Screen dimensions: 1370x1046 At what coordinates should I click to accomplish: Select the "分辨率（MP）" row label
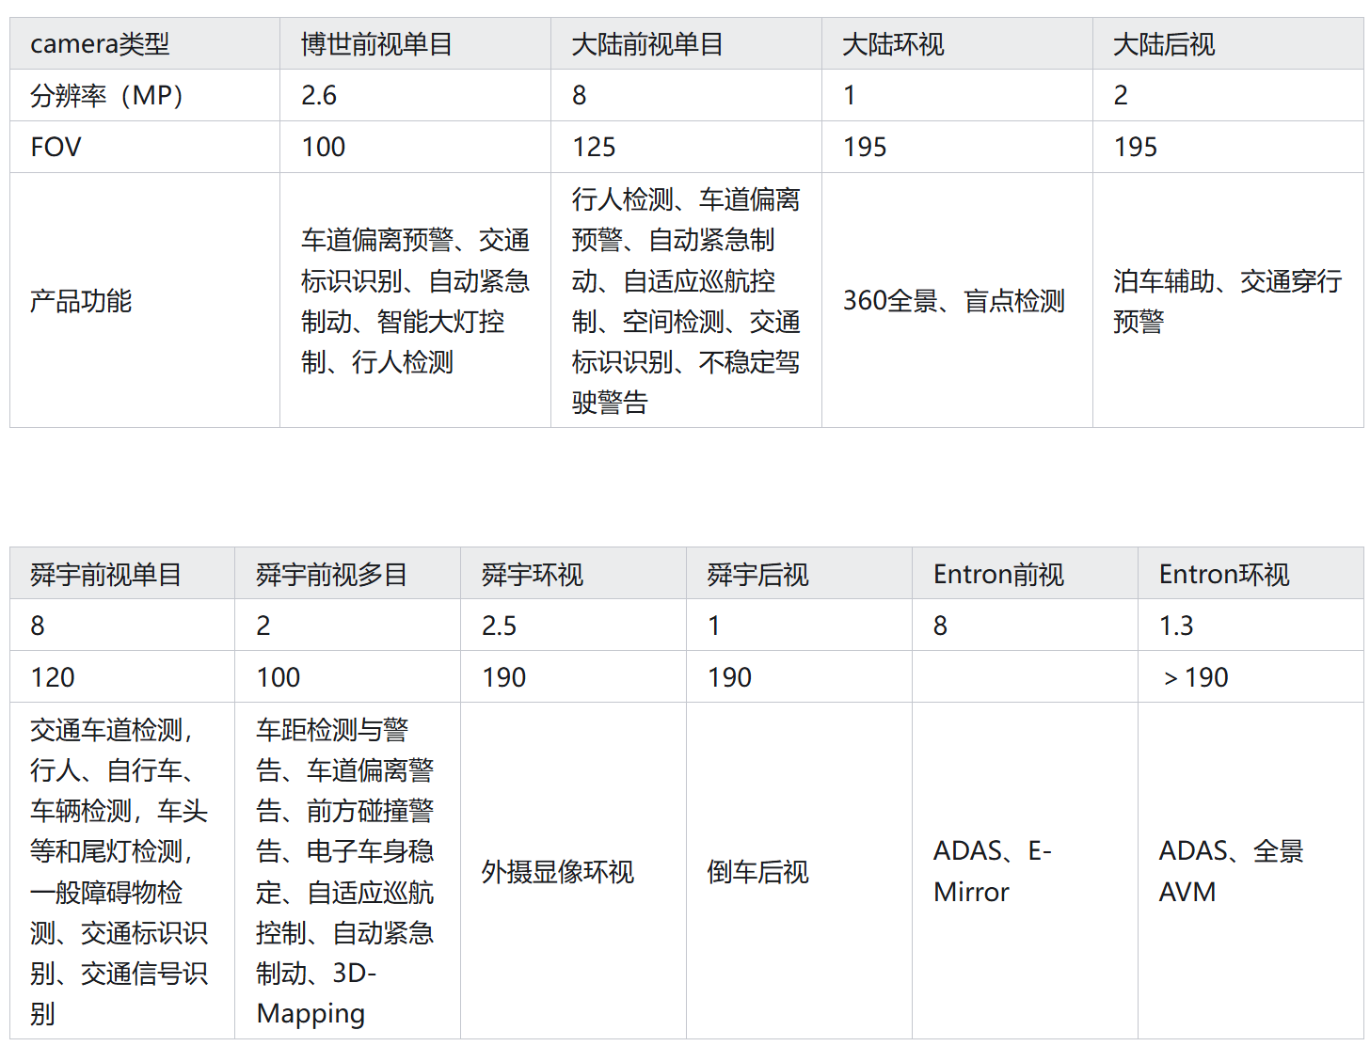click(x=145, y=95)
